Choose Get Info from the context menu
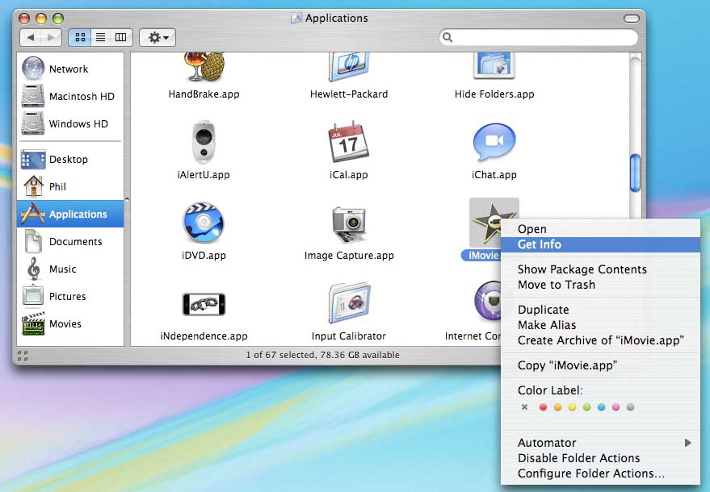 click(600, 244)
